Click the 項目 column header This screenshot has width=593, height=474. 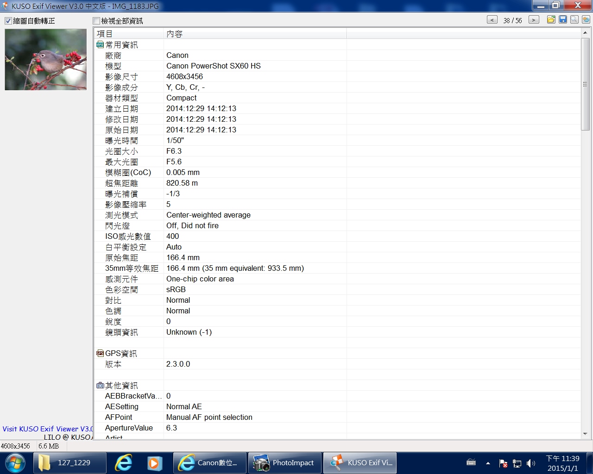pos(129,34)
